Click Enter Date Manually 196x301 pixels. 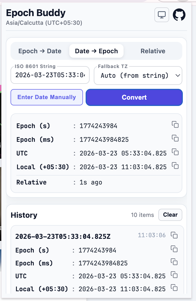point(47,97)
